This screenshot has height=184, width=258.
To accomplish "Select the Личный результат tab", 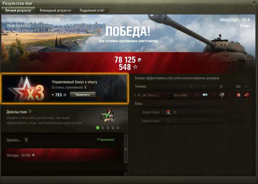I will pyautogui.click(x=18, y=10).
